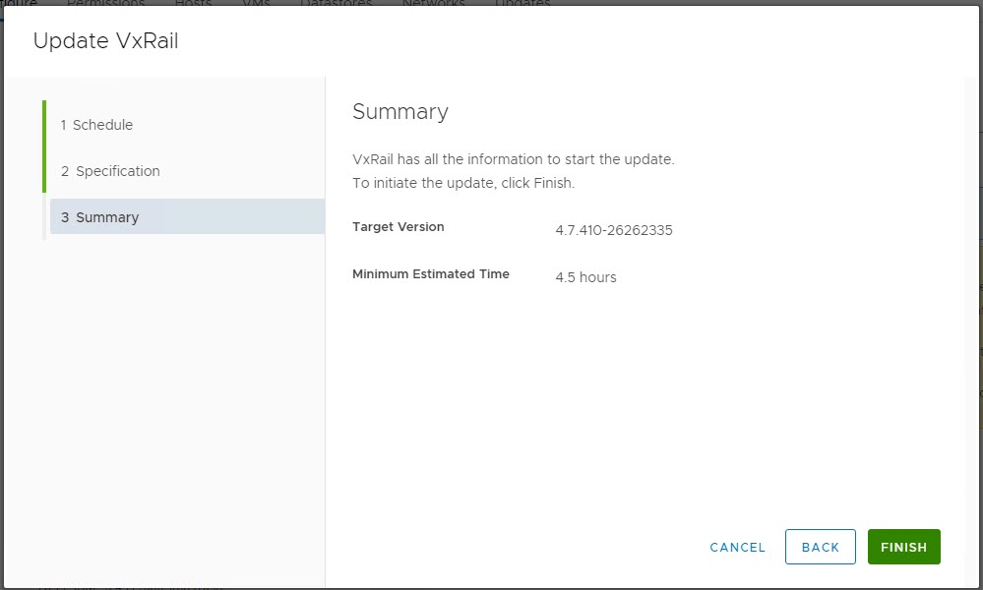Screen dimensions: 983x590
Task: Switch to the Permissions tab behind dialog
Action: (105, 3)
